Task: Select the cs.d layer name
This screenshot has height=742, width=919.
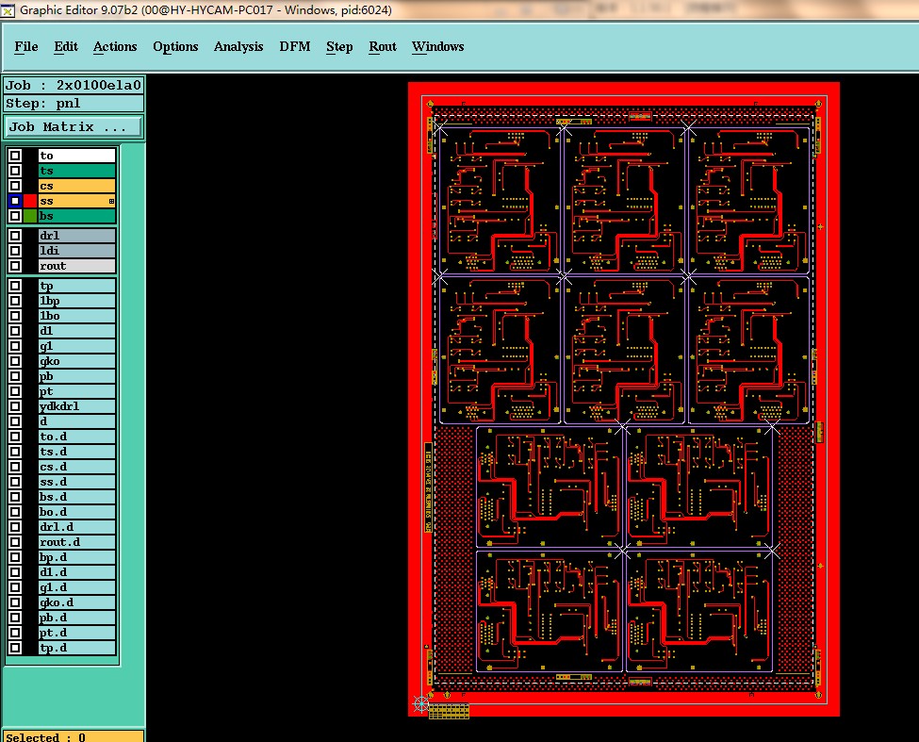Action: [x=76, y=467]
